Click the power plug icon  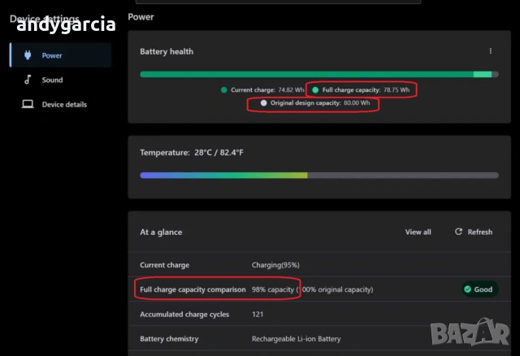point(28,55)
